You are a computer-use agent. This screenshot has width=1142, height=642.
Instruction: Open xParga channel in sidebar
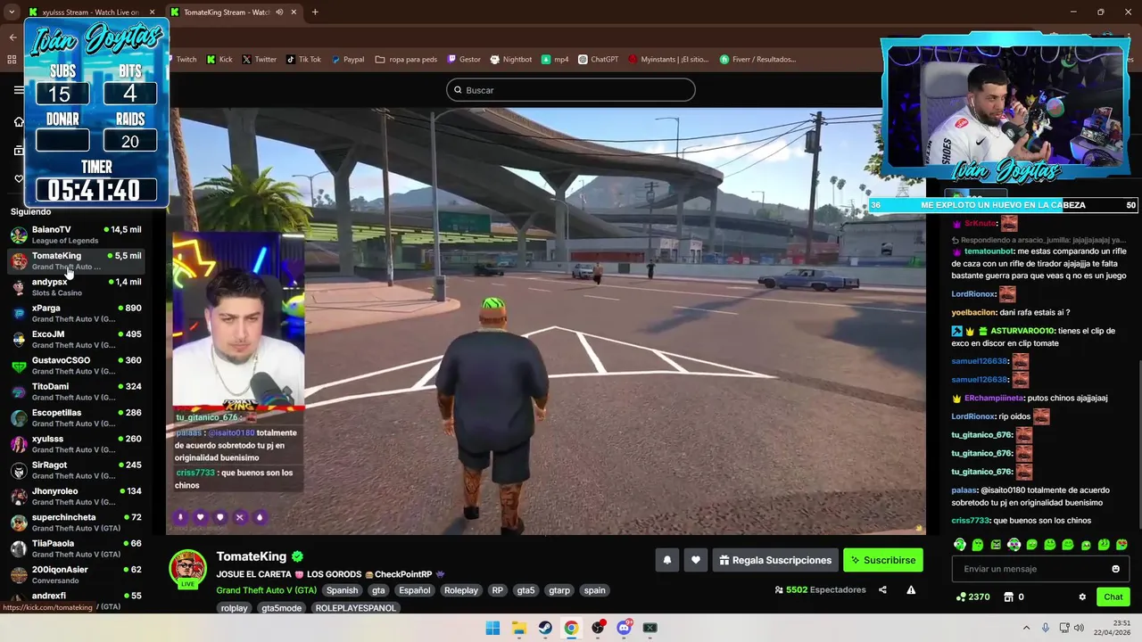click(x=76, y=313)
